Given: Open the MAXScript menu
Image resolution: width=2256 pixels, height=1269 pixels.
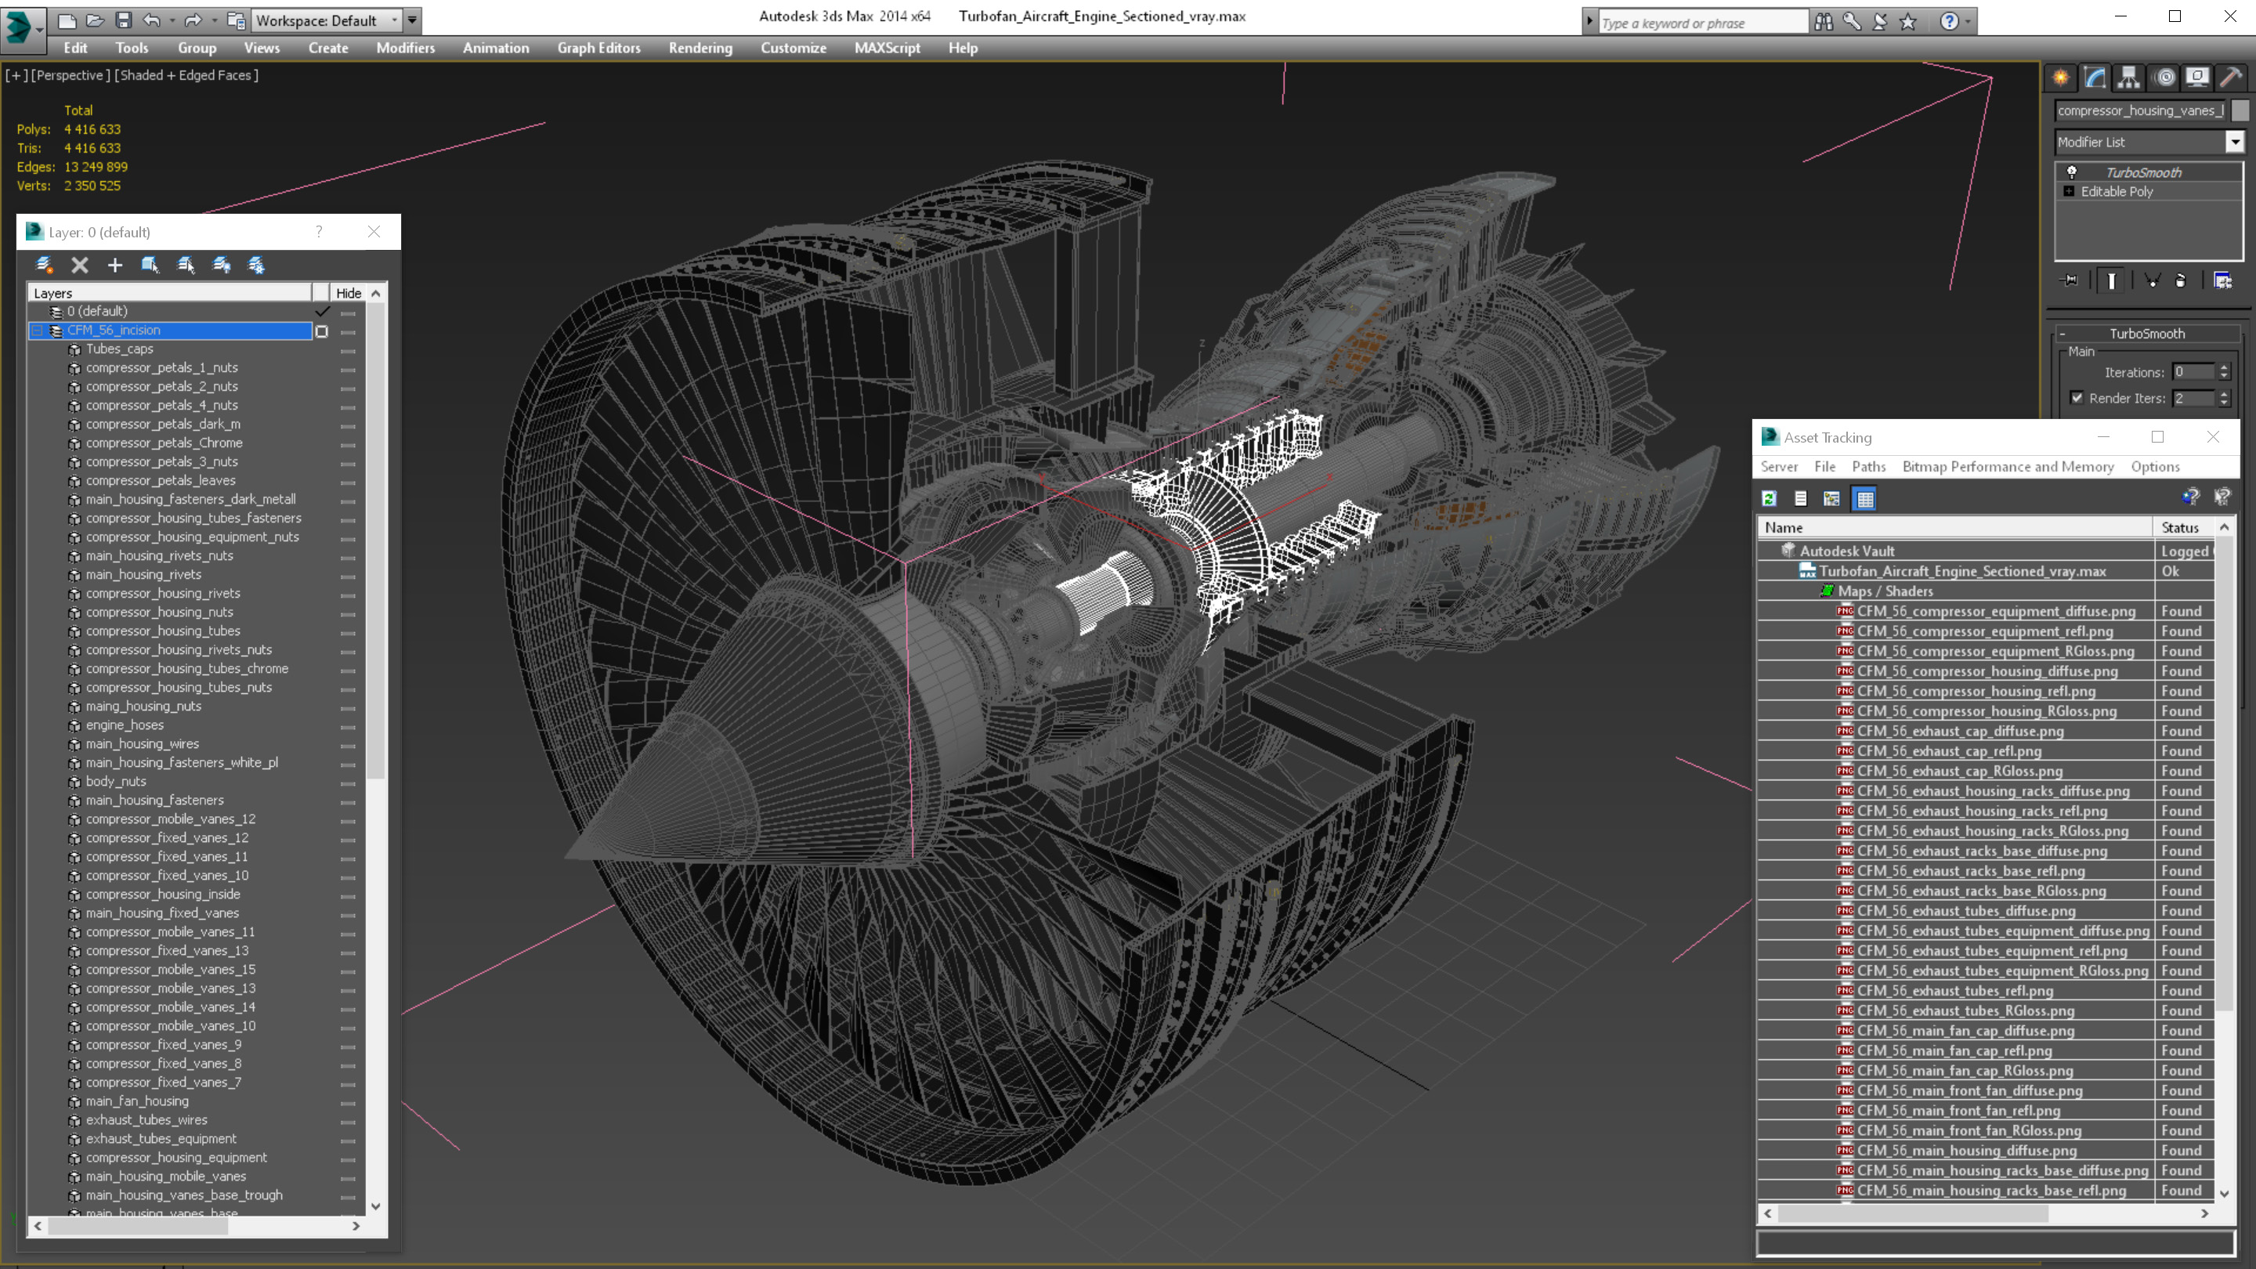Looking at the screenshot, I should tap(888, 48).
